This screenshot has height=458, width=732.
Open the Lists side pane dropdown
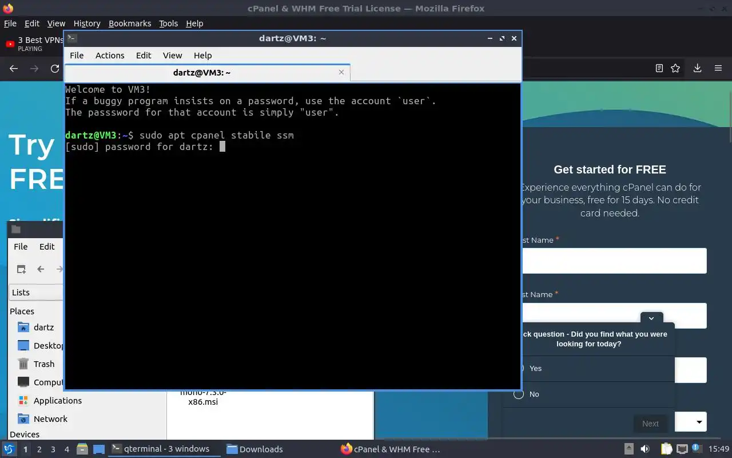point(36,292)
